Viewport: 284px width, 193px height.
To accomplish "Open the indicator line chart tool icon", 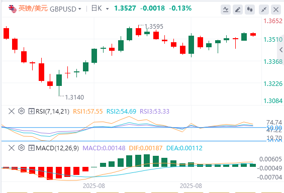I will pos(226,10).
